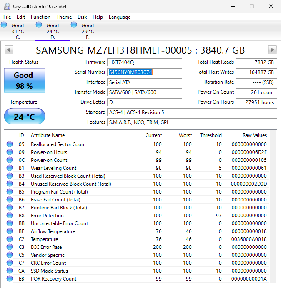This screenshot has height=288, width=281.
Task: Open the Language menu
Action: coord(120,17)
